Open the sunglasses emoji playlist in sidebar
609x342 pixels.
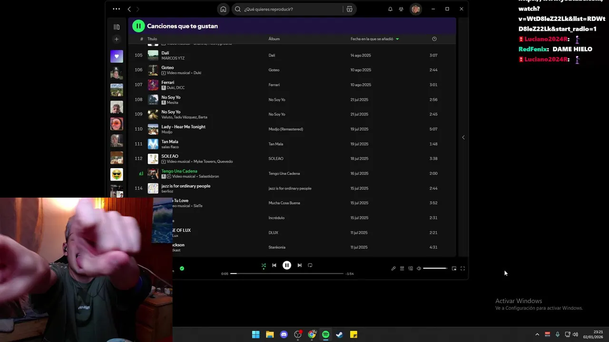click(117, 174)
